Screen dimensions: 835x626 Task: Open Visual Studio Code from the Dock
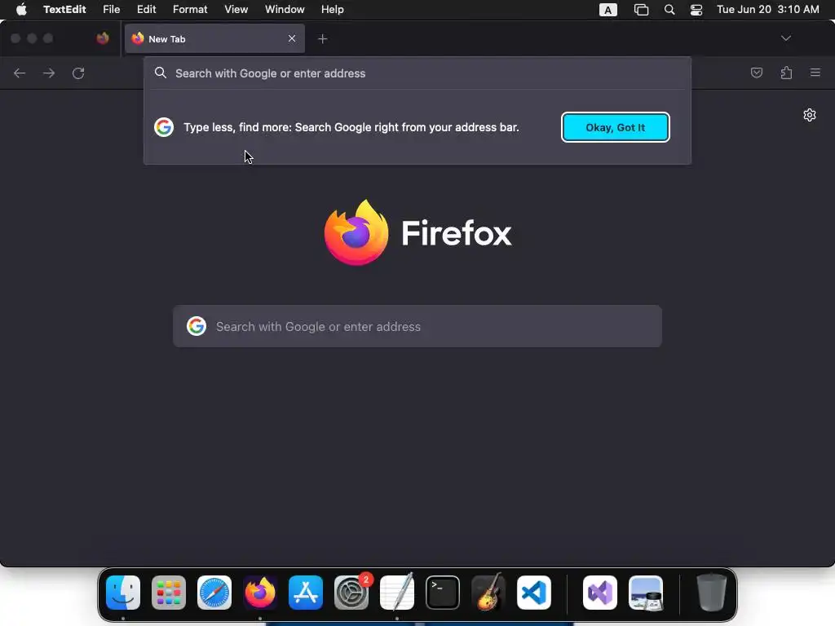point(534,593)
